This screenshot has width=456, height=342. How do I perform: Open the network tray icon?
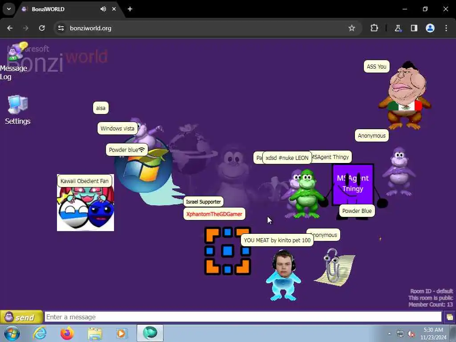[400, 334]
